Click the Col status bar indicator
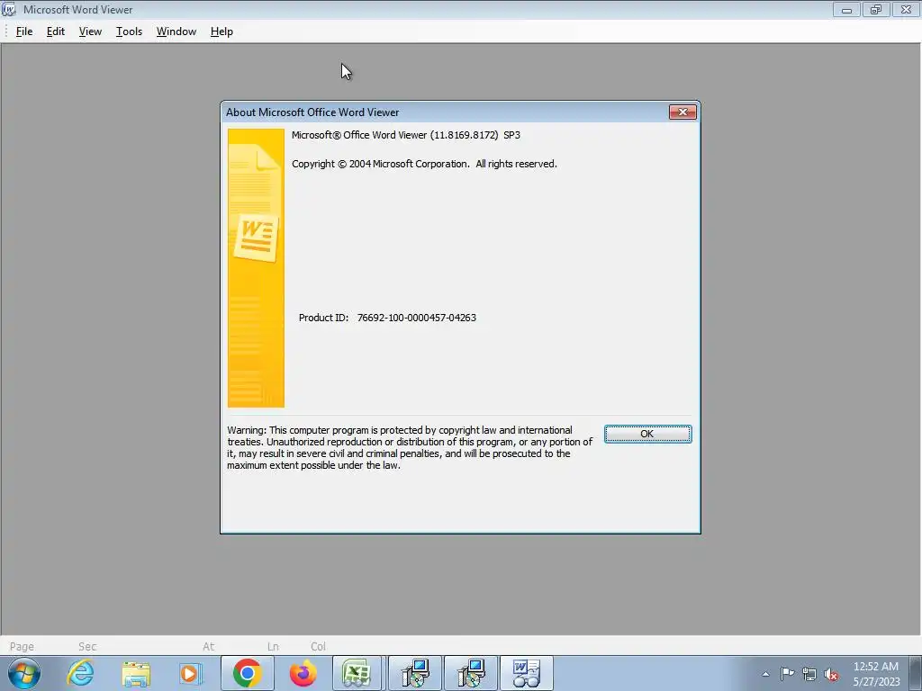This screenshot has width=922, height=691. [x=318, y=646]
